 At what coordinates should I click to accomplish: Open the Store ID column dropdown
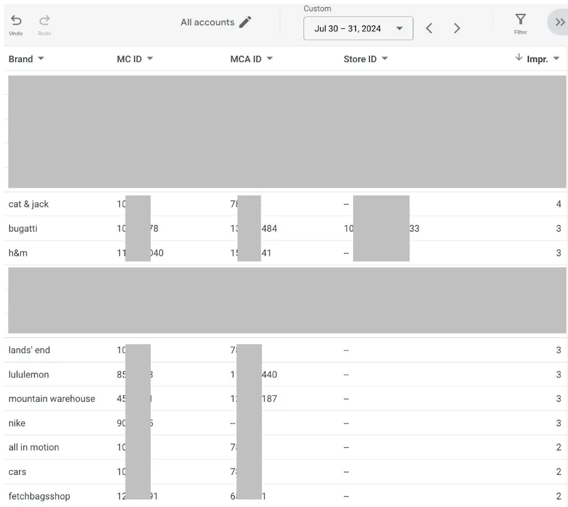(385, 59)
